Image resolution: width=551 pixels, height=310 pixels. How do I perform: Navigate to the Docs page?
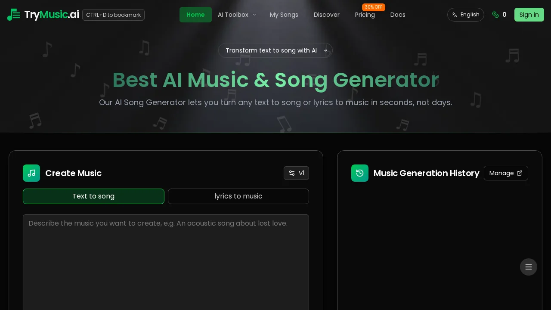point(397,15)
